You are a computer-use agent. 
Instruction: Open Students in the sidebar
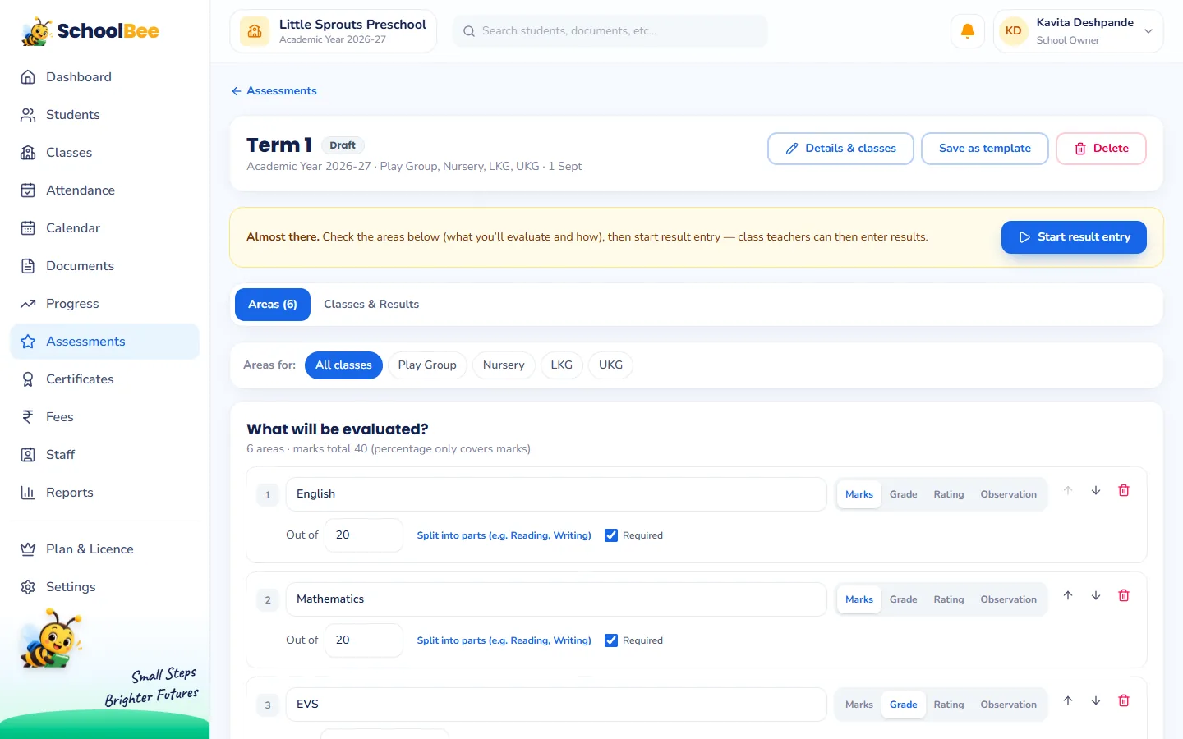(x=104, y=115)
